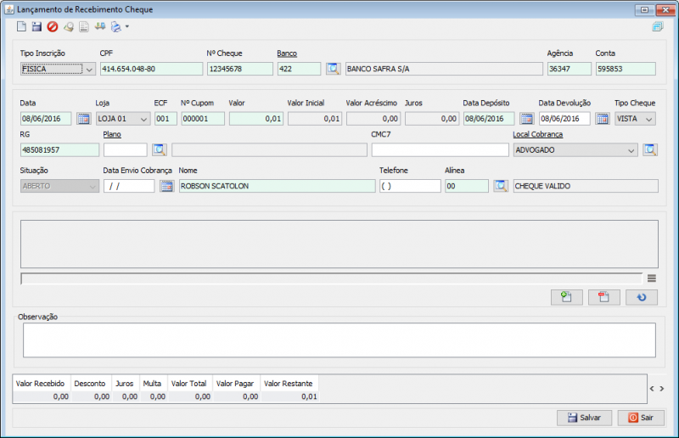The height and width of the screenshot is (438, 679).
Task: Click the Valor input field
Action: [x=256, y=119]
